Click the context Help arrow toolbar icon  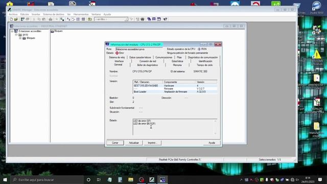click(x=165, y=19)
